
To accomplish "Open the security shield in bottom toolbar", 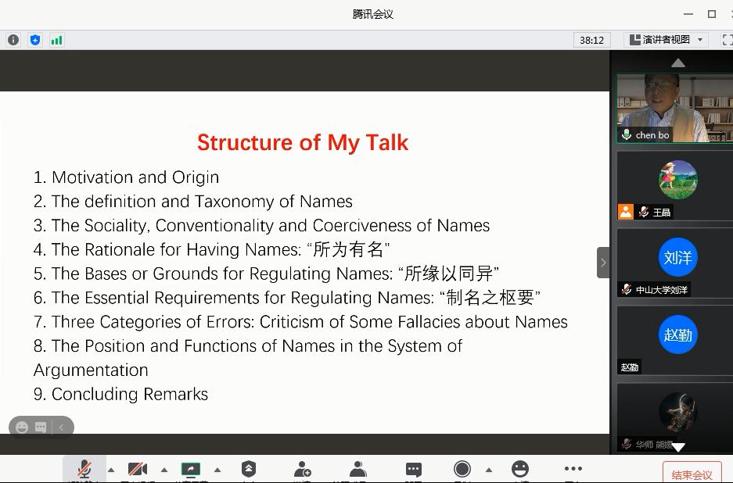I will click(x=249, y=468).
